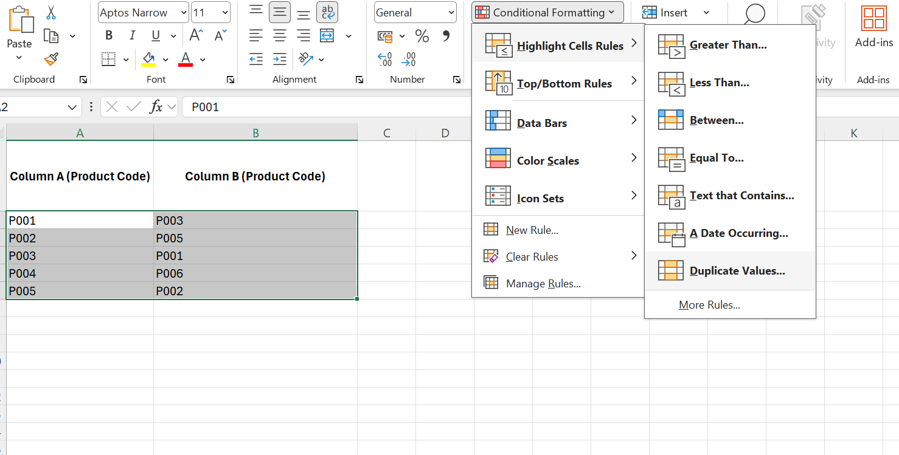The width and height of the screenshot is (899, 455).
Task: Open the General number format dropdown
Action: 452,12
